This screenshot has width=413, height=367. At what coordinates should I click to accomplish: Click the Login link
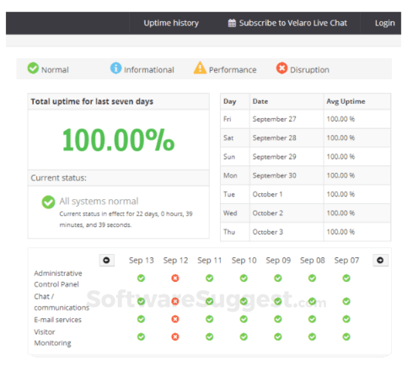(x=385, y=23)
